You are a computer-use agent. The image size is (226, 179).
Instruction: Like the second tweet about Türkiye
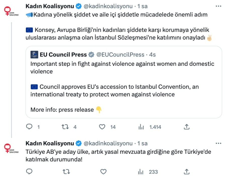[103, 172]
